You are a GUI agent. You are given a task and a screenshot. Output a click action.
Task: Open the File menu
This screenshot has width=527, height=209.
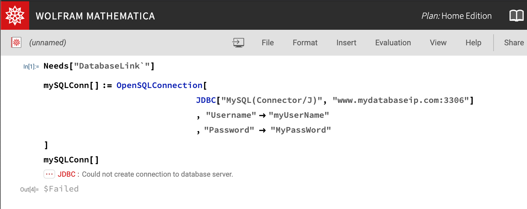pyautogui.click(x=268, y=43)
